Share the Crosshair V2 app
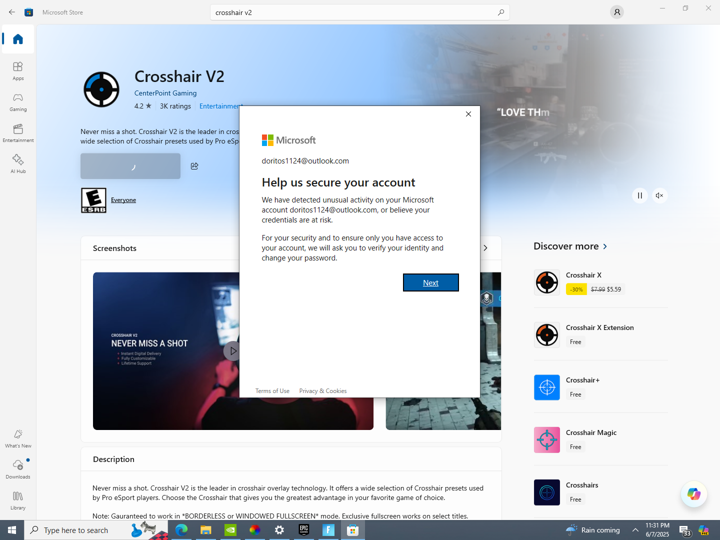The height and width of the screenshot is (540, 720). pos(194,166)
